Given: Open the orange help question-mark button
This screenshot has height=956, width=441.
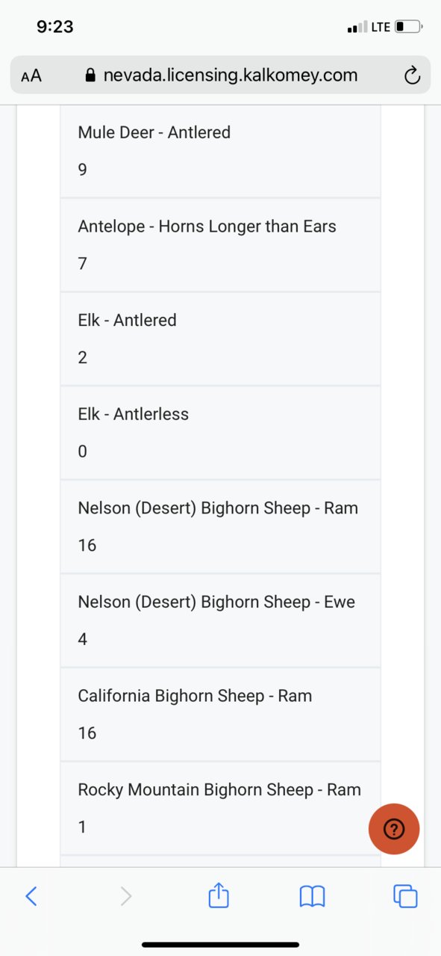Looking at the screenshot, I should click(x=394, y=828).
